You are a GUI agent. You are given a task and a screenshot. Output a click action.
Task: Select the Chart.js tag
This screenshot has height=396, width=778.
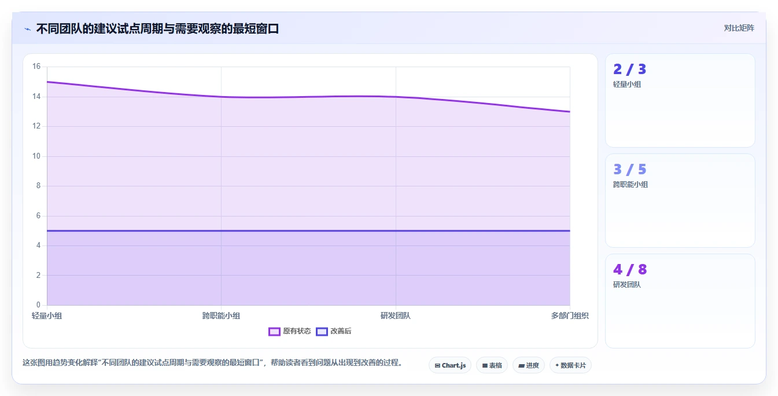pos(450,365)
